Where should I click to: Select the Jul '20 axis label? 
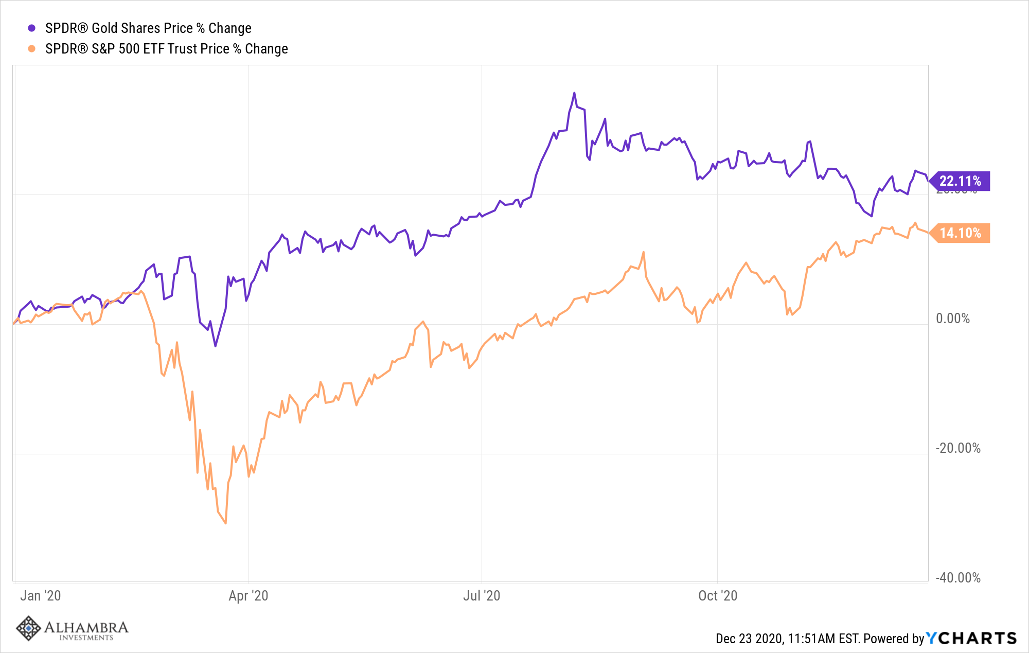point(482,596)
